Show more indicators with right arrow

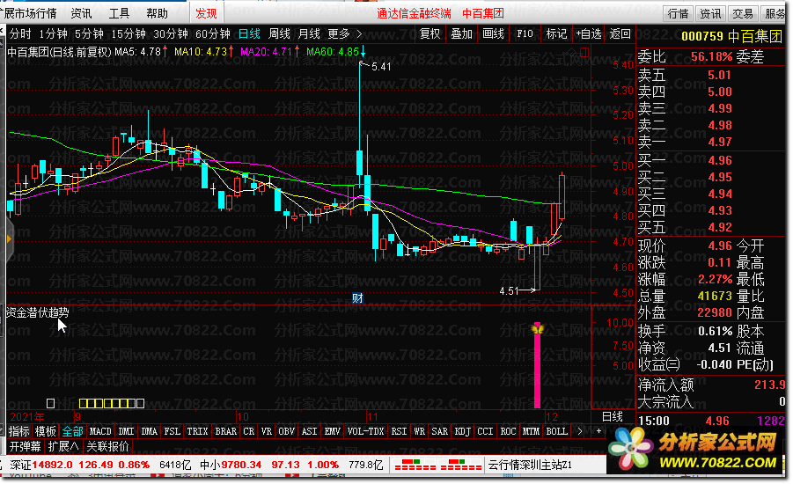click(x=580, y=431)
